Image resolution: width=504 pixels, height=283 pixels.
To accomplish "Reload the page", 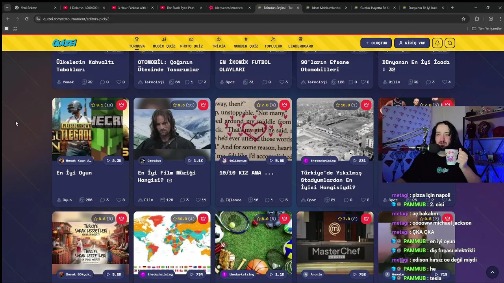I will coord(27,19).
